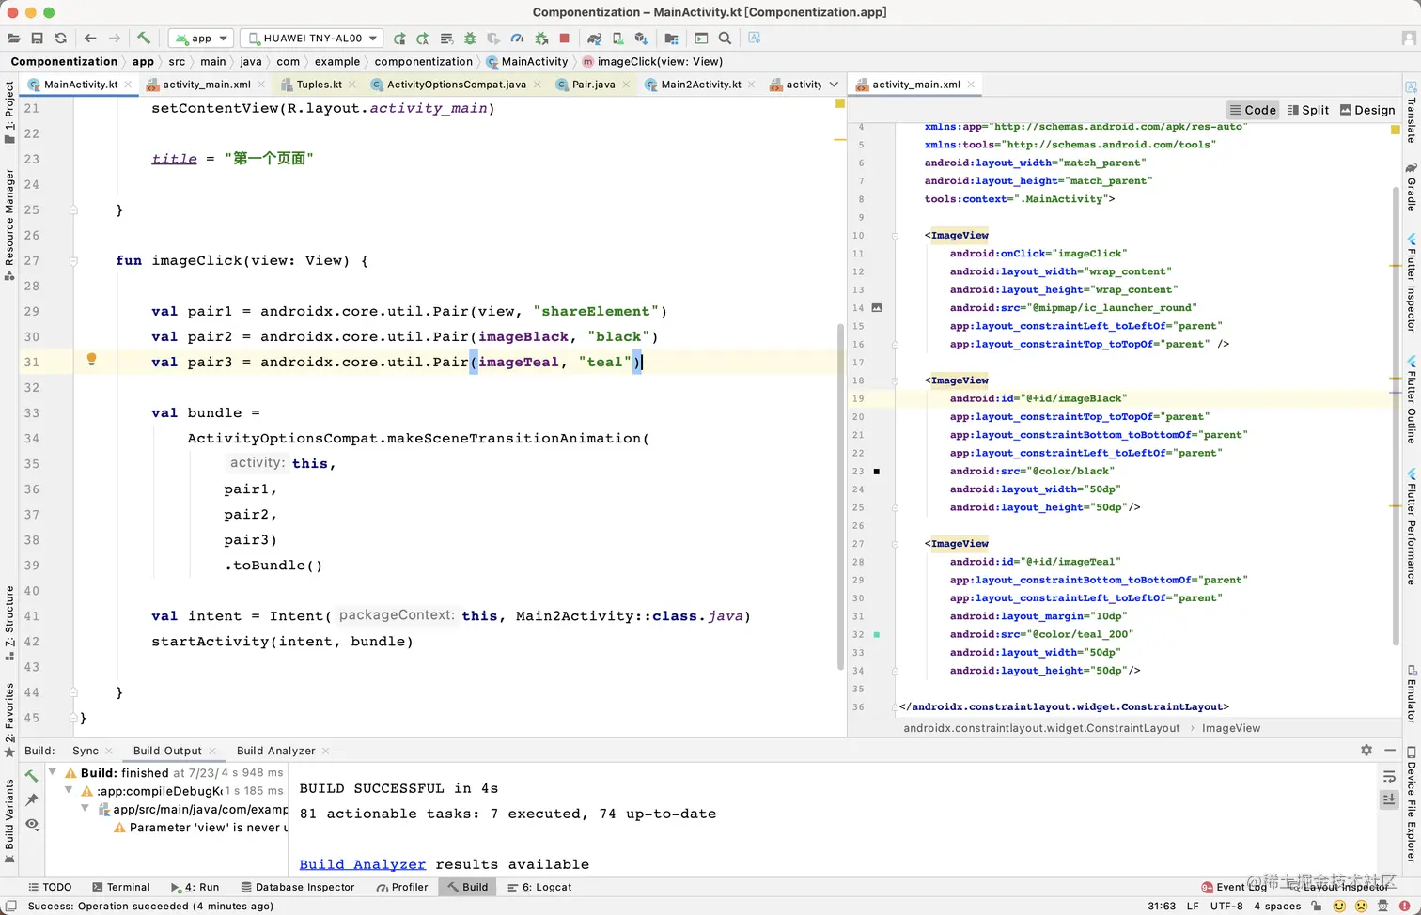
Task: Open the app run configuration dropdown
Action: 201,39
